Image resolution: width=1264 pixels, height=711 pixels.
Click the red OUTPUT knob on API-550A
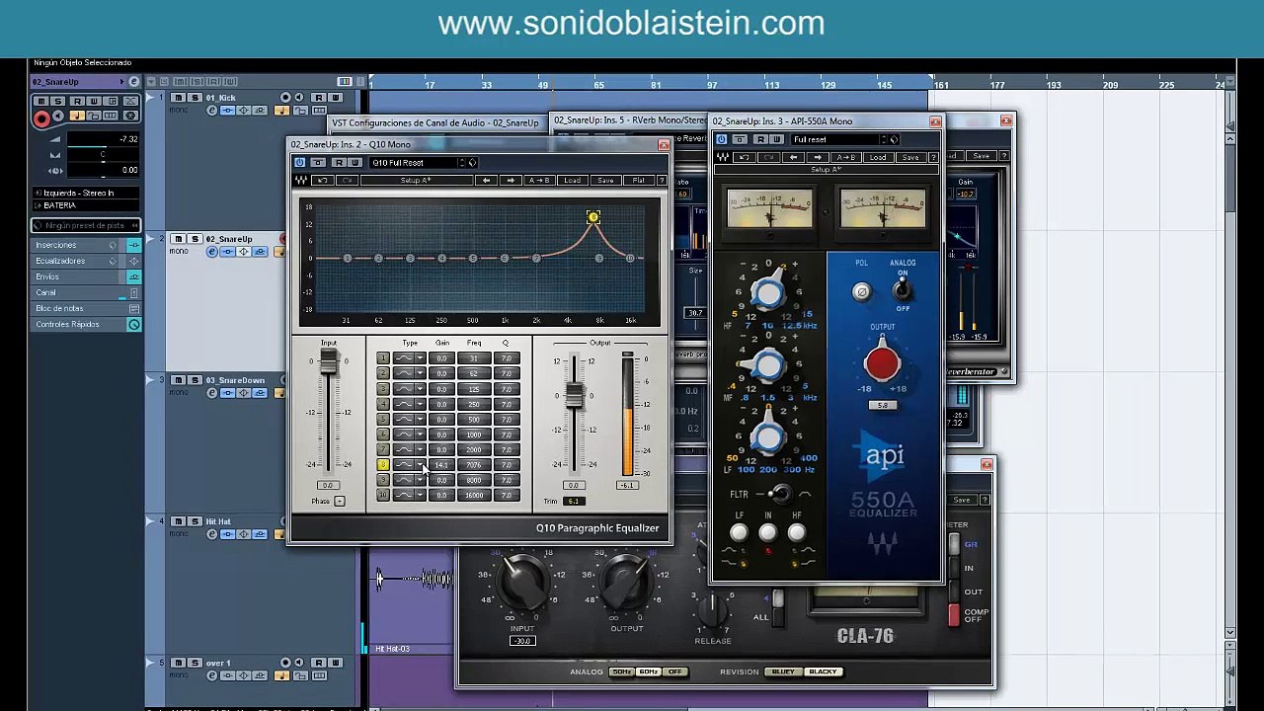[x=882, y=364]
